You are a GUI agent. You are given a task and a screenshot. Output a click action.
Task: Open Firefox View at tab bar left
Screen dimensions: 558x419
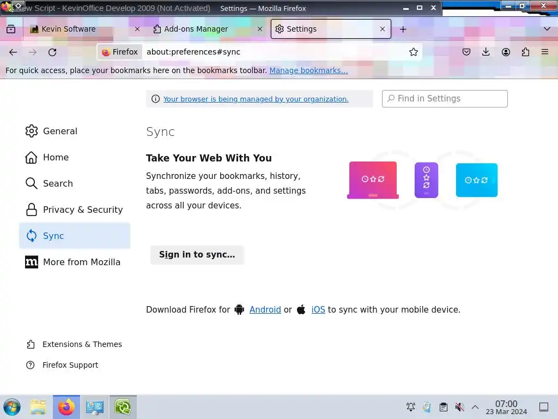coord(11,29)
